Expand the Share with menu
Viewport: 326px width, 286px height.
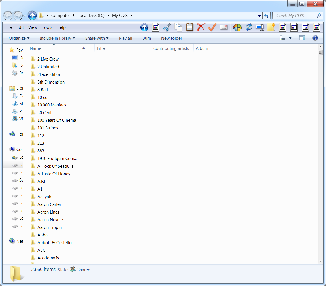click(x=97, y=38)
